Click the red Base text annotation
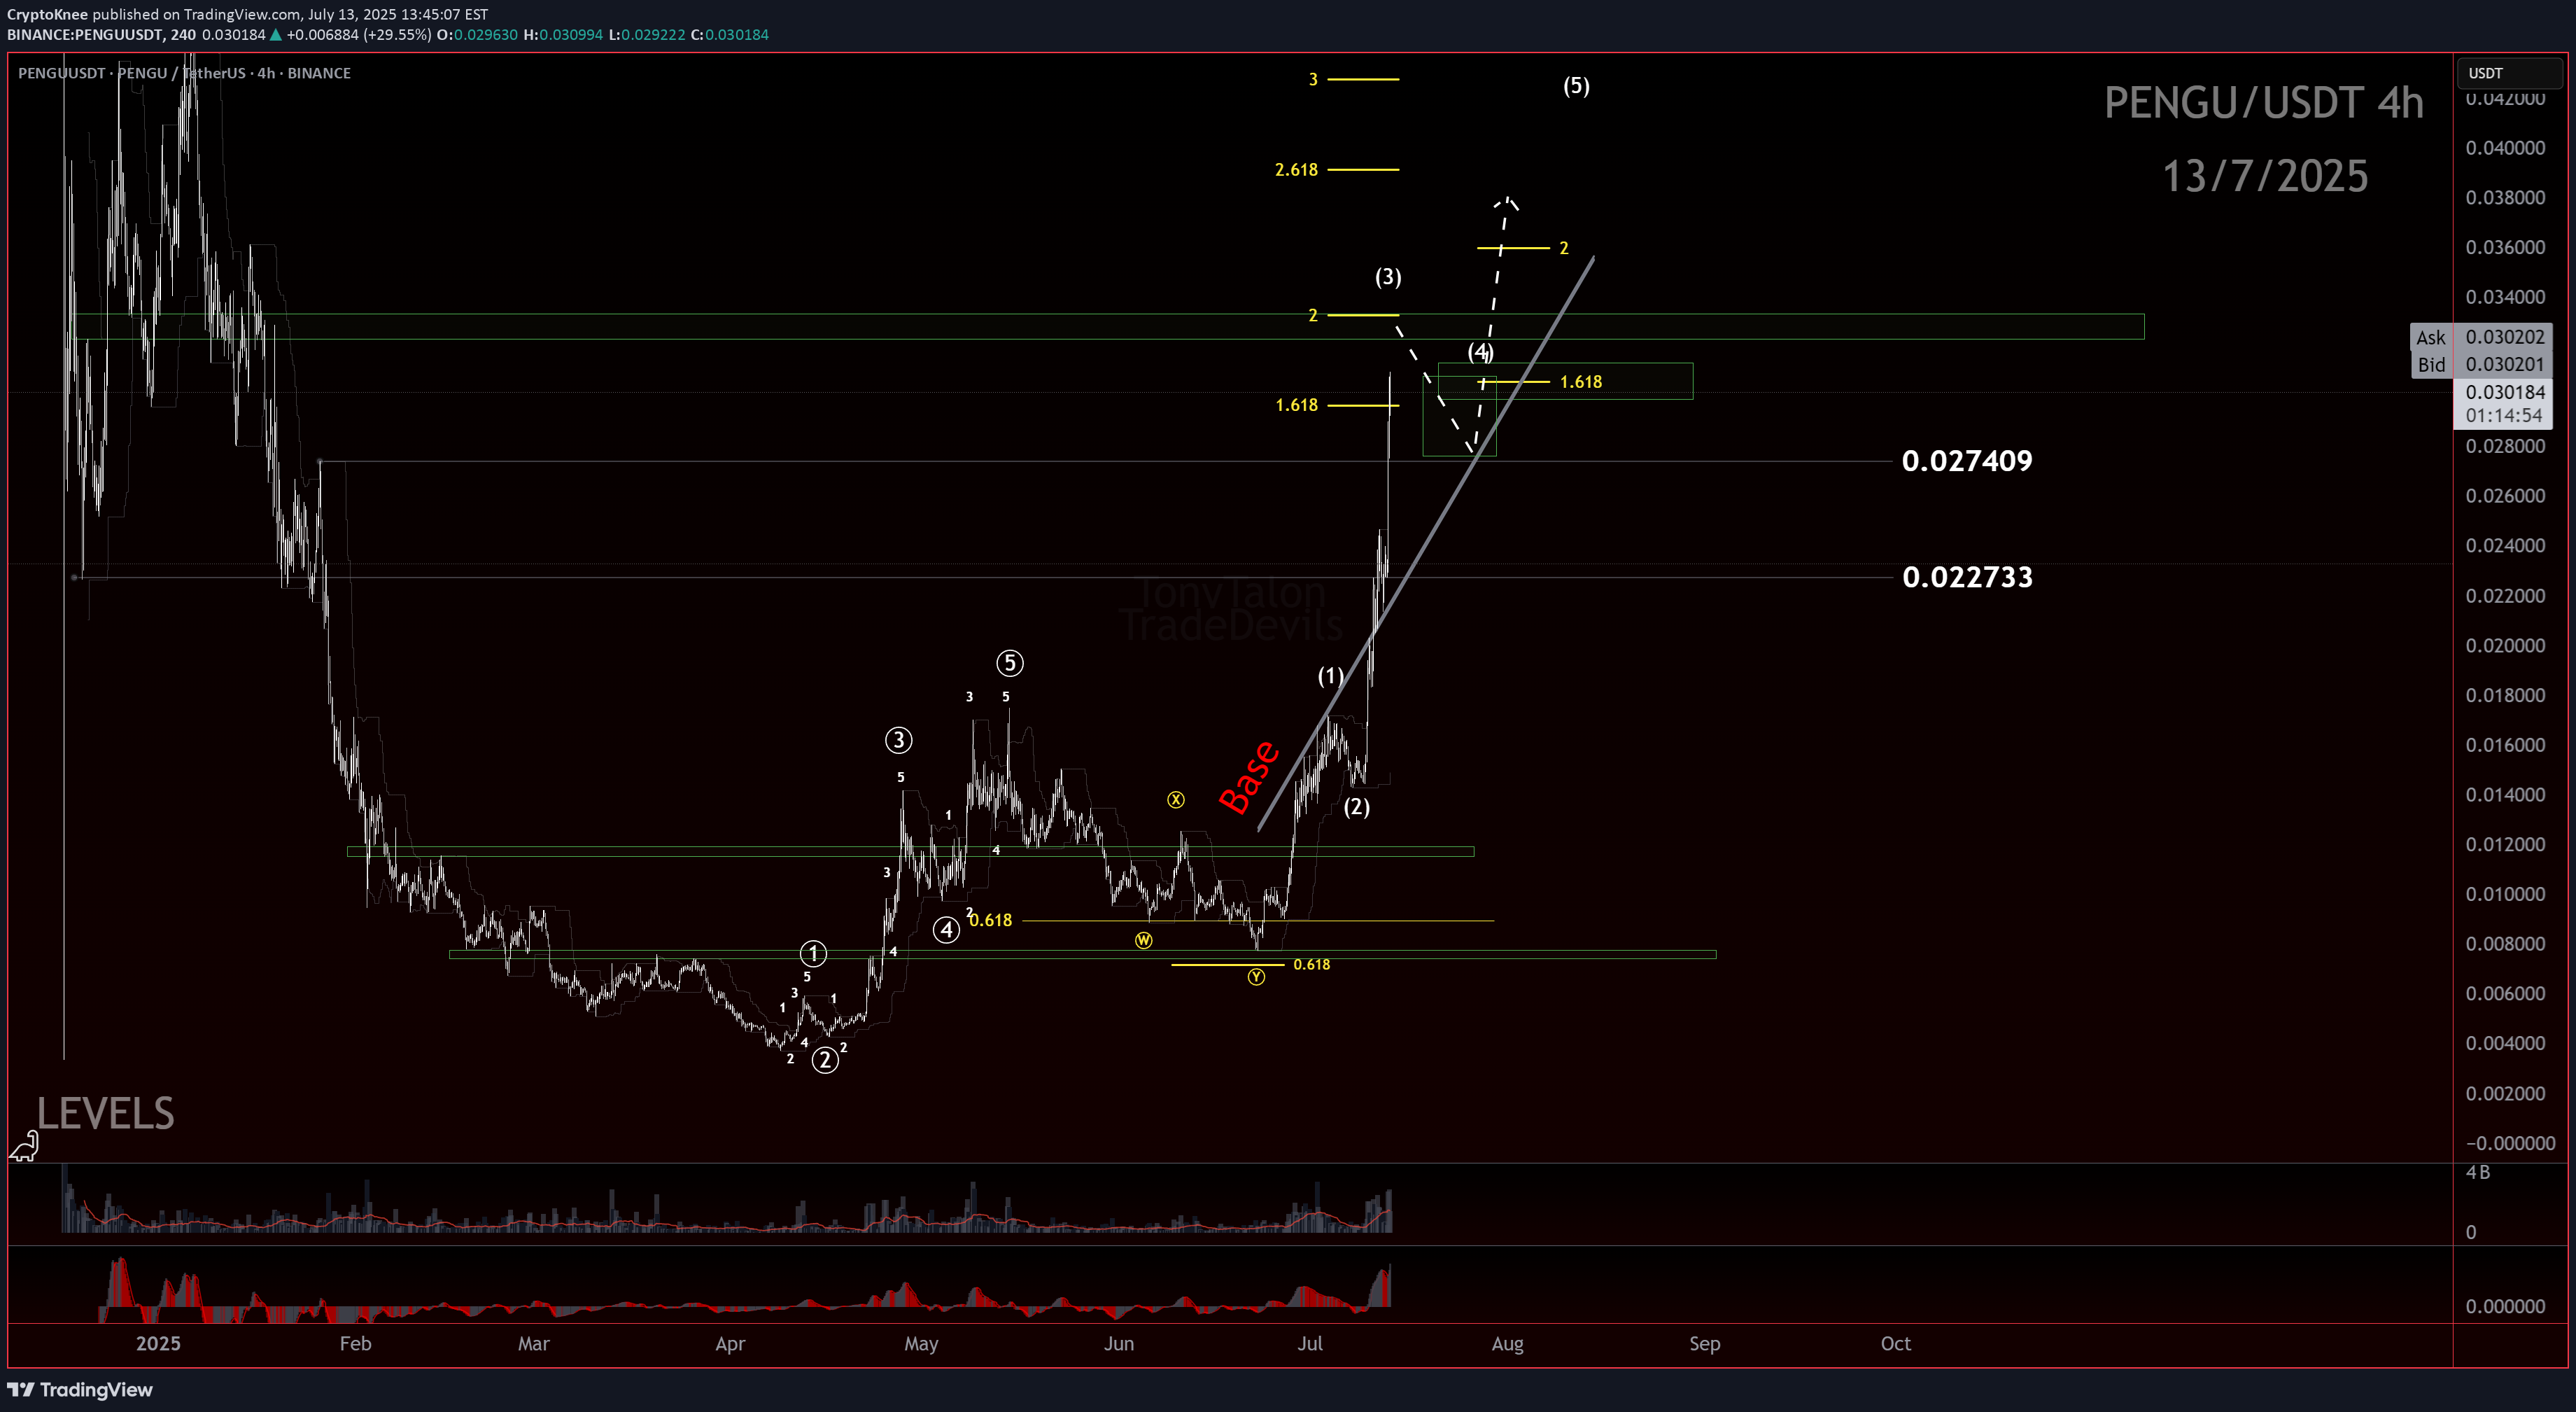2576x1412 pixels. [1249, 777]
